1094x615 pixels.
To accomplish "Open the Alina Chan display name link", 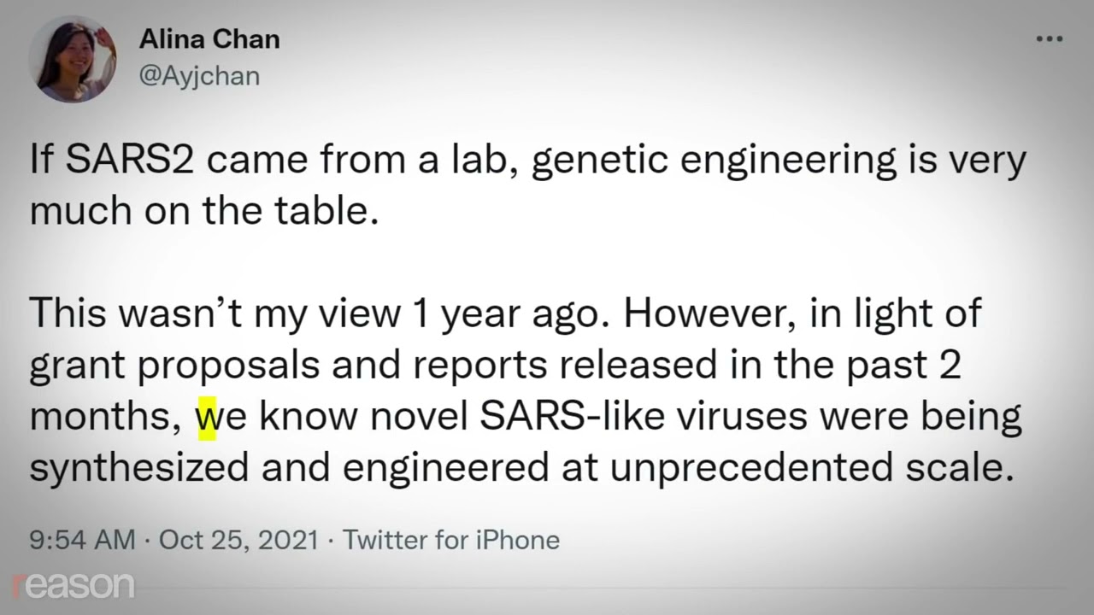I will click(x=209, y=39).
